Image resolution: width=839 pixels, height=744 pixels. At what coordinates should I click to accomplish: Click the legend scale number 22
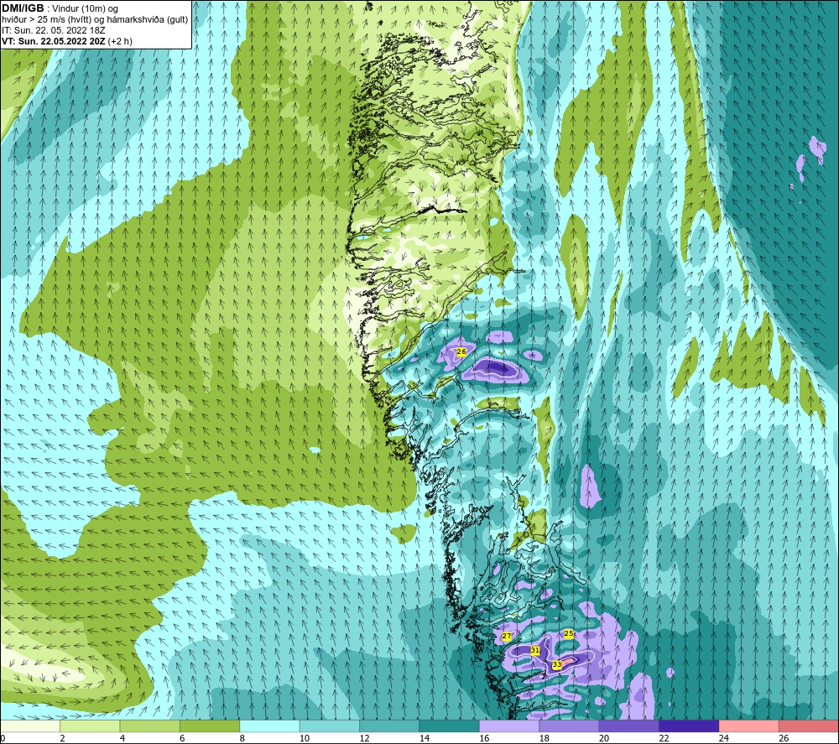coord(664,739)
